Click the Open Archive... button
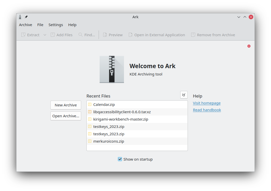Screen dimensions: 271x191 pyautogui.click(x=66, y=116)
